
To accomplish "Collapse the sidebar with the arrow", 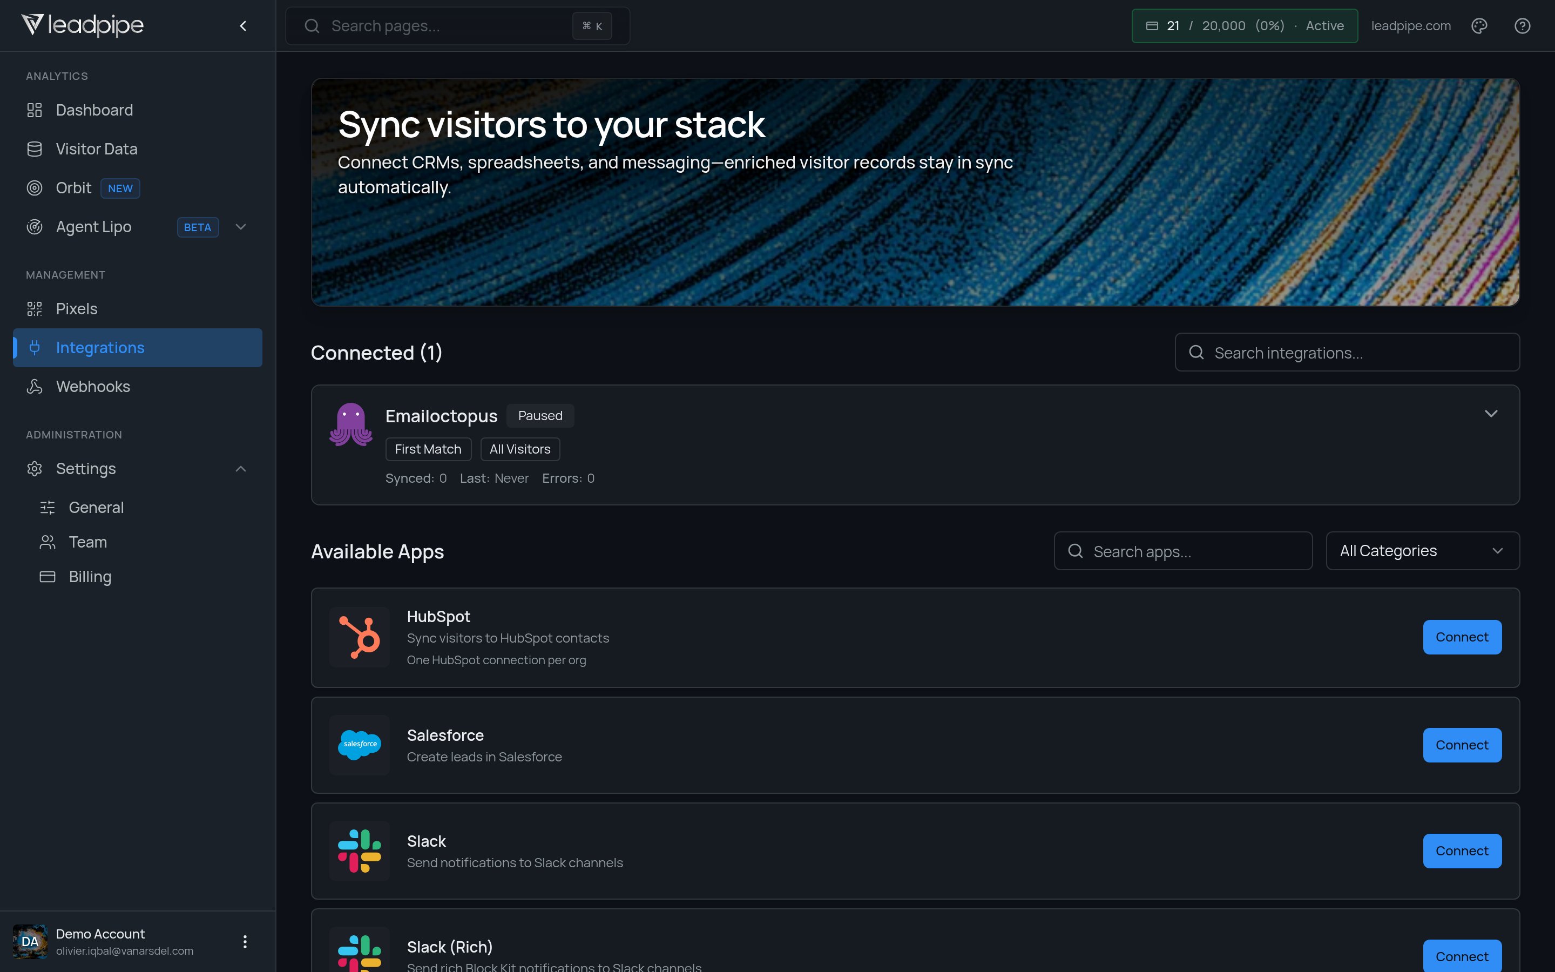I will [243, 26].
